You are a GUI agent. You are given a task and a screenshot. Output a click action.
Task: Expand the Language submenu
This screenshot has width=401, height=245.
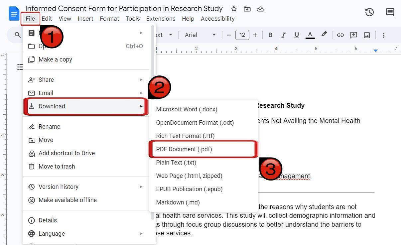point(86,234)
